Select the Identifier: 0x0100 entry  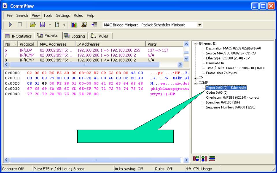coord(223,102)
